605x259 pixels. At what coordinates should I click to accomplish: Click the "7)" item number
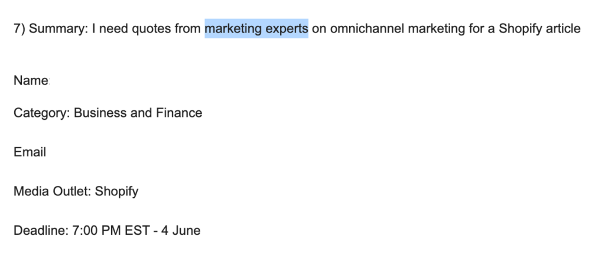pyautogui.click(x=19, y=28)
